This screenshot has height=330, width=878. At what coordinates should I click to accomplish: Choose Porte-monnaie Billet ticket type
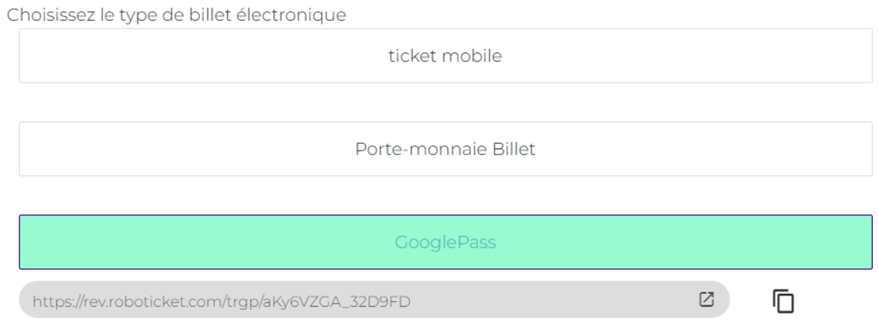[446, 149]
